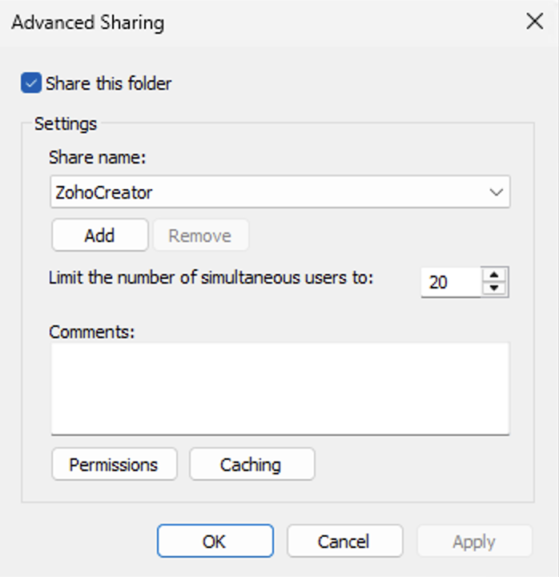Image resolution: width=559 pixels, height=577 pixels.
Task: Expand the Share name dropdown arrow
Action: pos(497,192)
